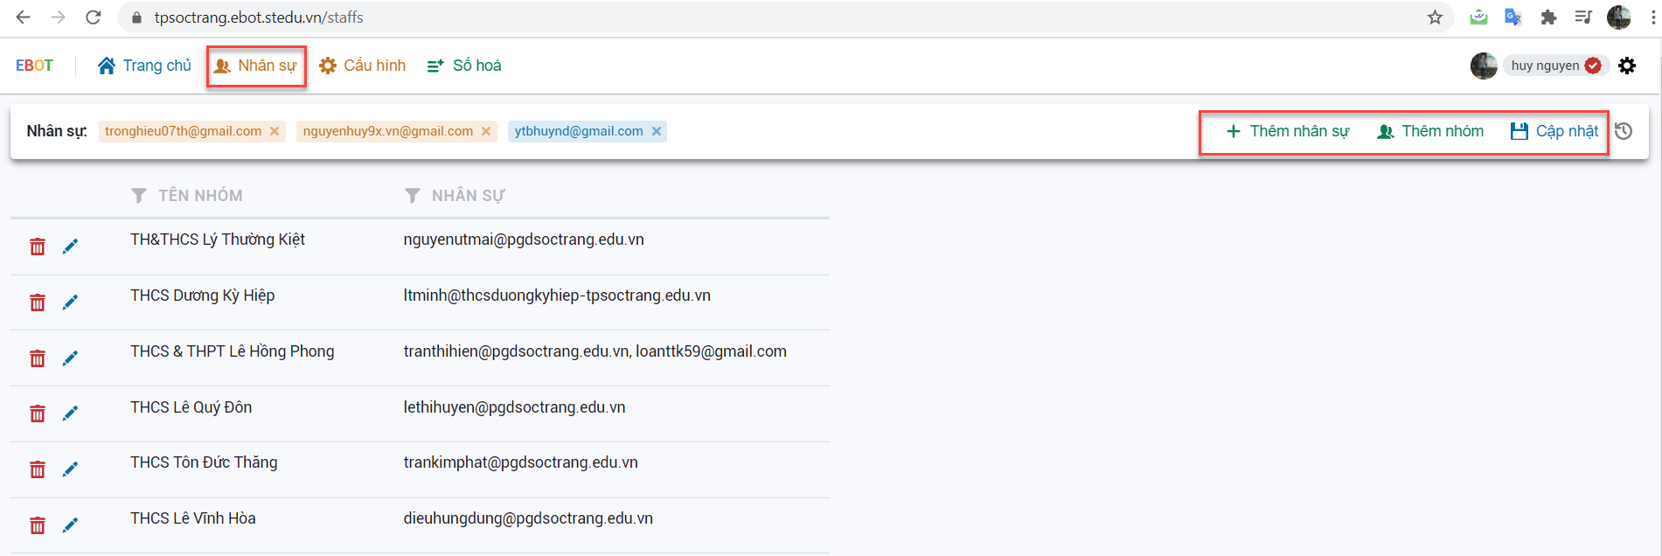Delete the THCS Lê Quý Đôn group
The image size is (1662, 556).
[38, 414]
